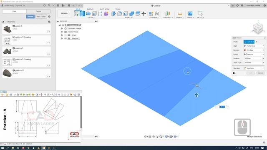Select the People tab in panel
267x150 pixels.
tap(38, 11)
